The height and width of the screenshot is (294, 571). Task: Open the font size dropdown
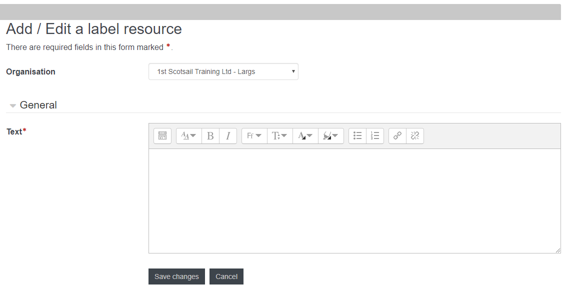tap(279, 136)
